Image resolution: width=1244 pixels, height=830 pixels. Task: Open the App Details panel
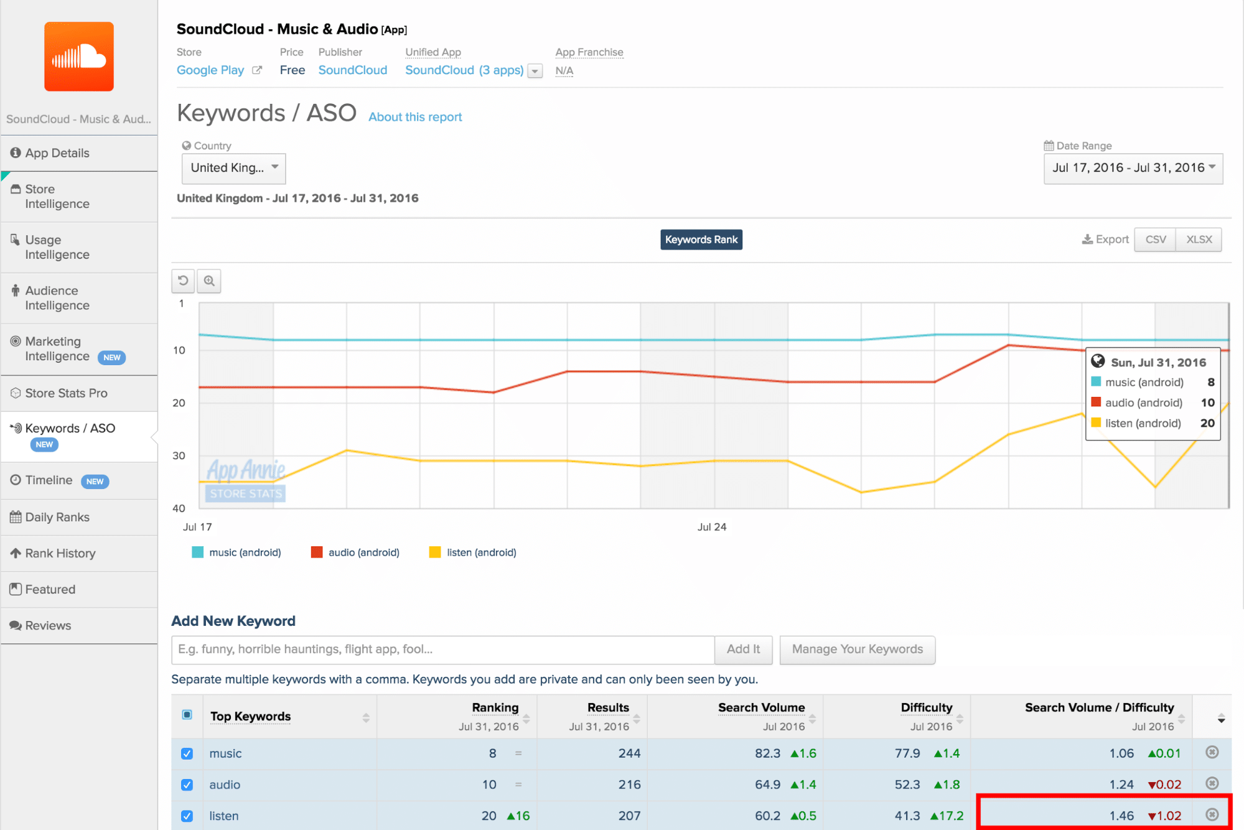click(x=57, y=153)
